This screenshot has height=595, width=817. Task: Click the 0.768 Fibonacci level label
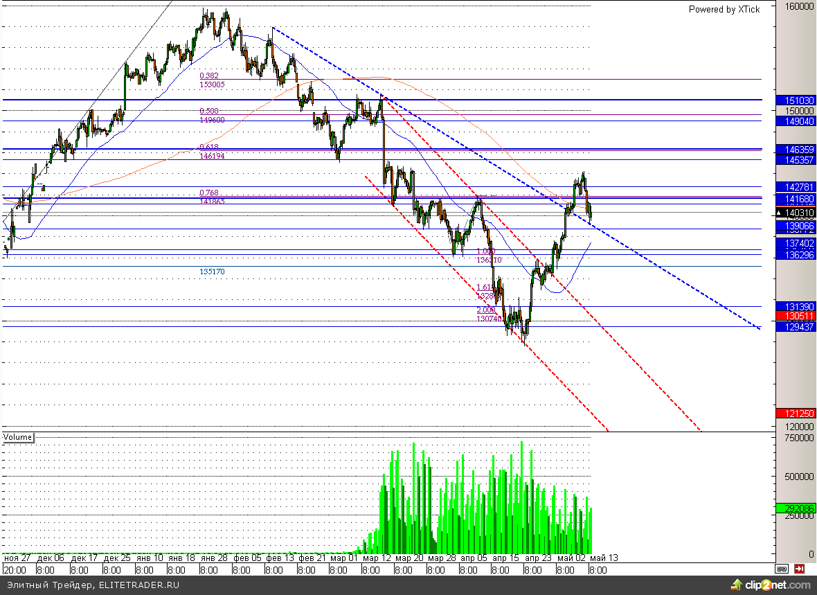[209, 193]
